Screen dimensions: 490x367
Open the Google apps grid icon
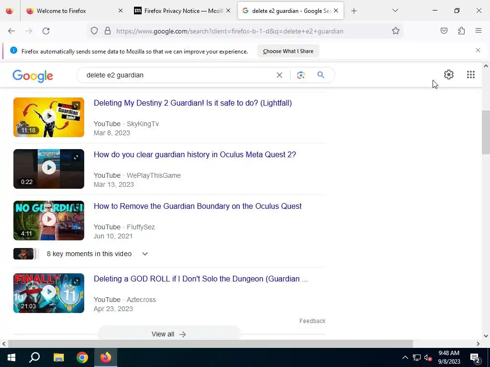coord(471,75)
